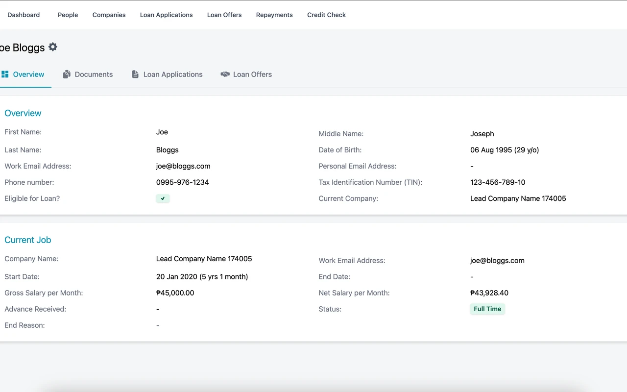This screenshot has width=627, height=392.
Task: Click the TIN value 123-456-789-10
Action: (498, 182)
